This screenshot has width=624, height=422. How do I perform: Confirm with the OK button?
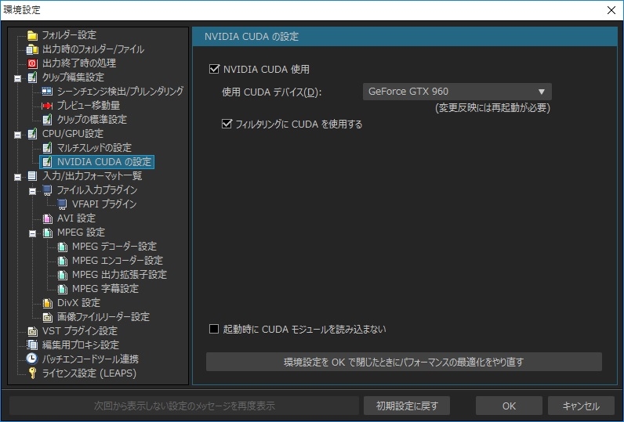(x=509, y=406)
